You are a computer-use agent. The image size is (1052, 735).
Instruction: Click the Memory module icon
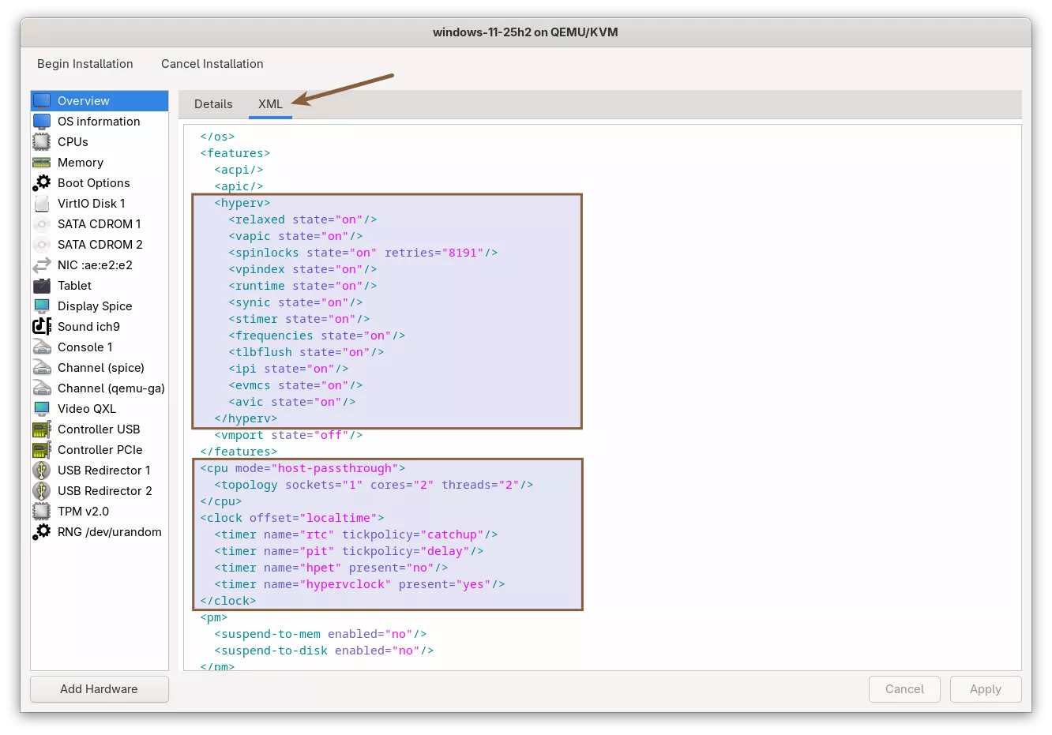pos(42,163)
